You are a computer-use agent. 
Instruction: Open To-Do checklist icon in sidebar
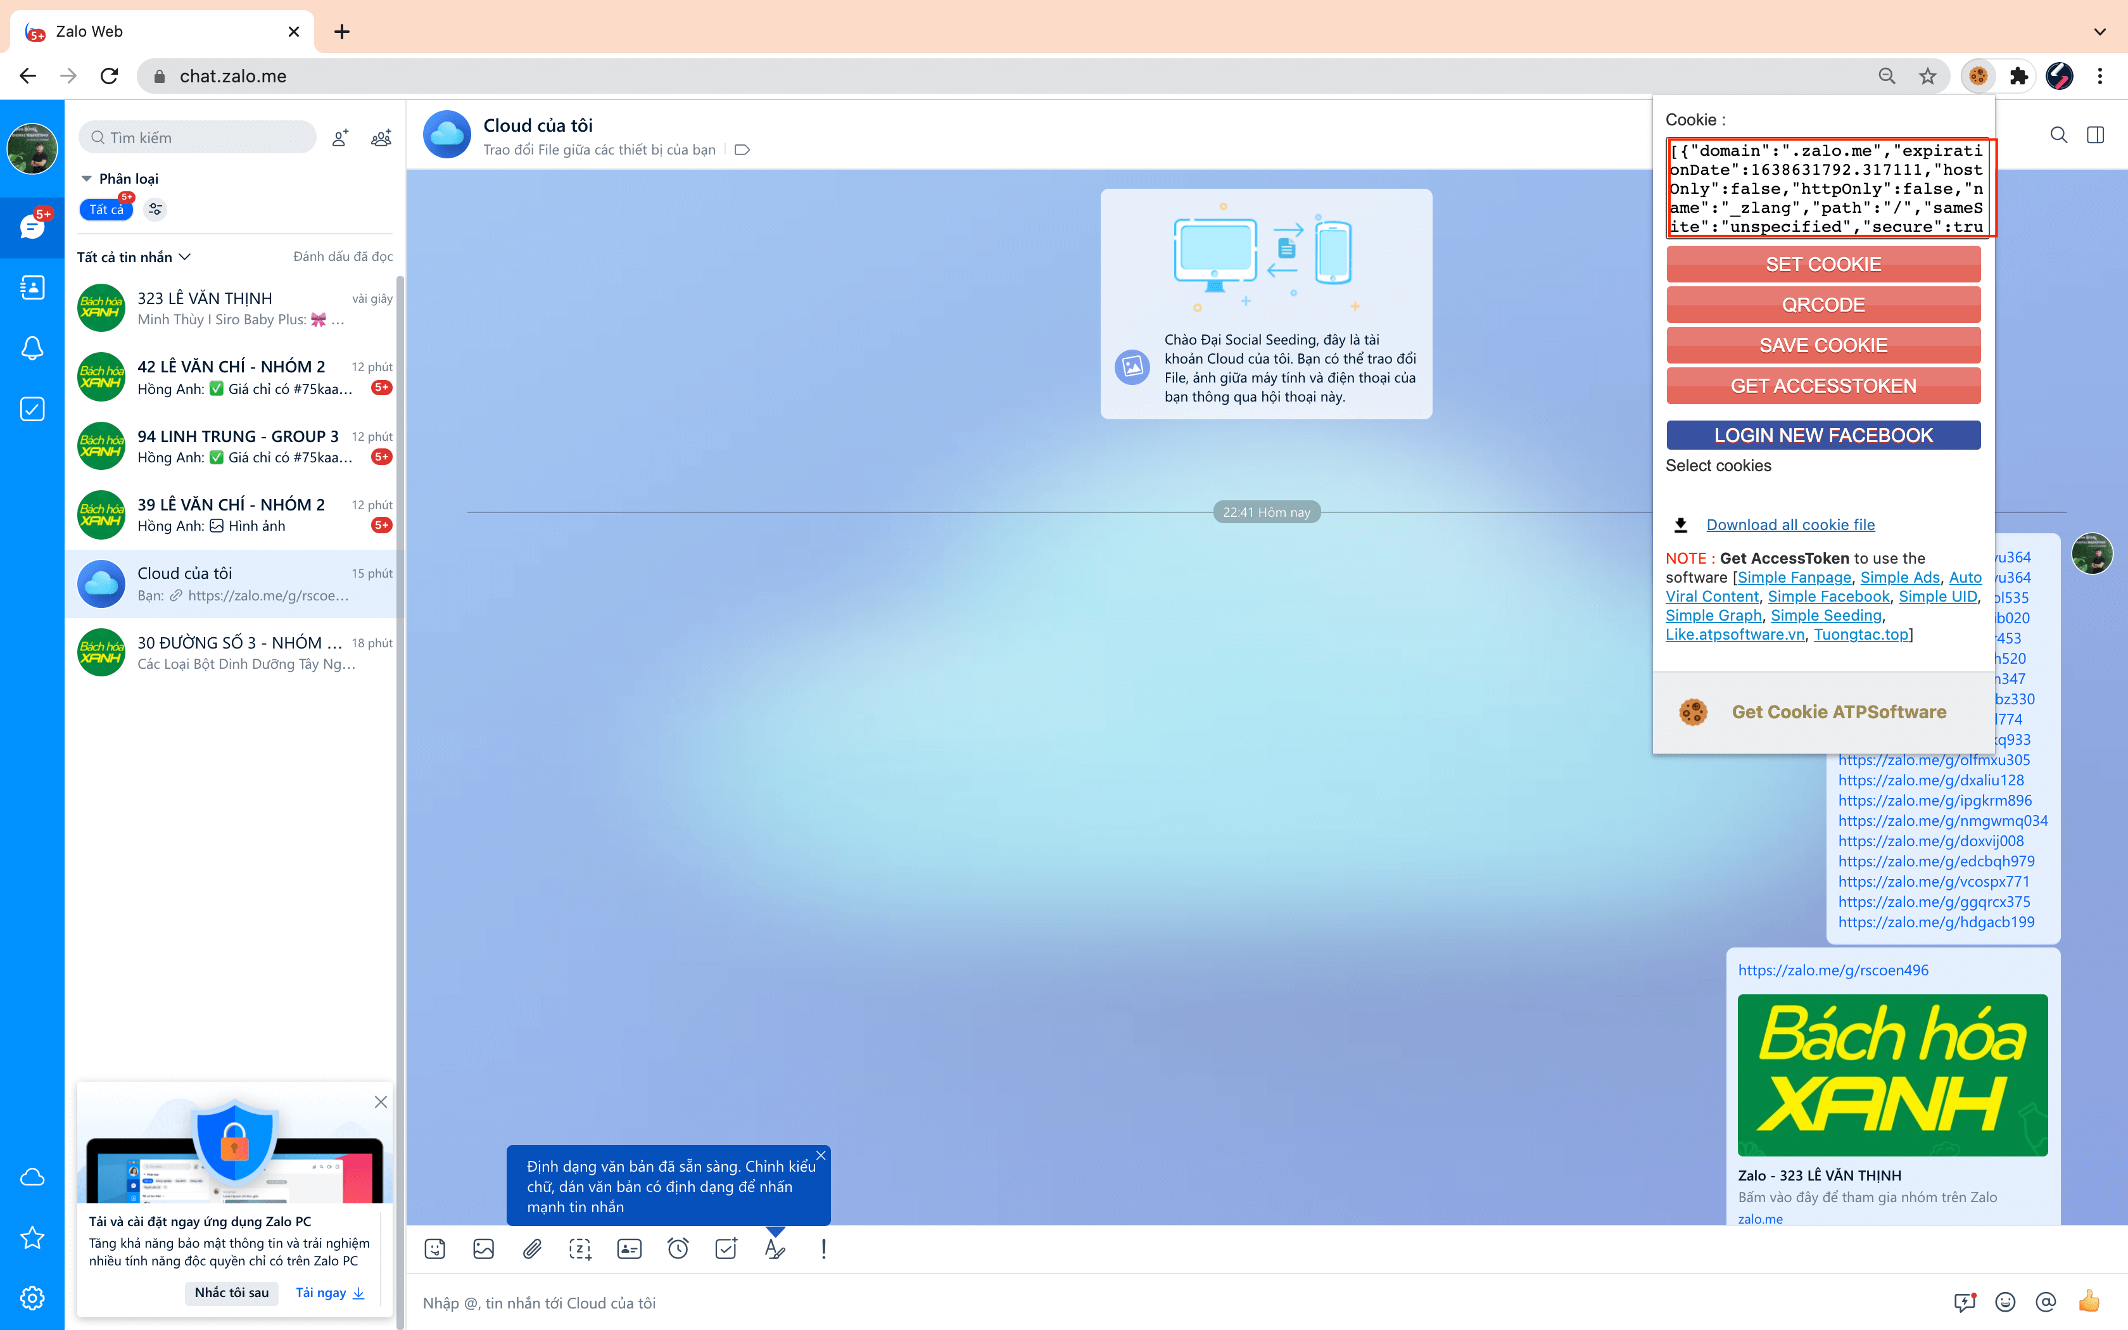(x=32, y=409)
